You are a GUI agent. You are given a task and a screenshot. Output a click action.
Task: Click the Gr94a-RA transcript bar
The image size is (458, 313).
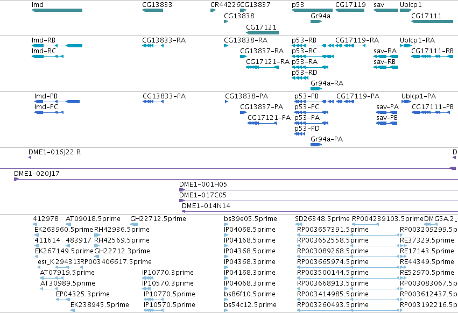pyautogui.click(x=316, y=89)
